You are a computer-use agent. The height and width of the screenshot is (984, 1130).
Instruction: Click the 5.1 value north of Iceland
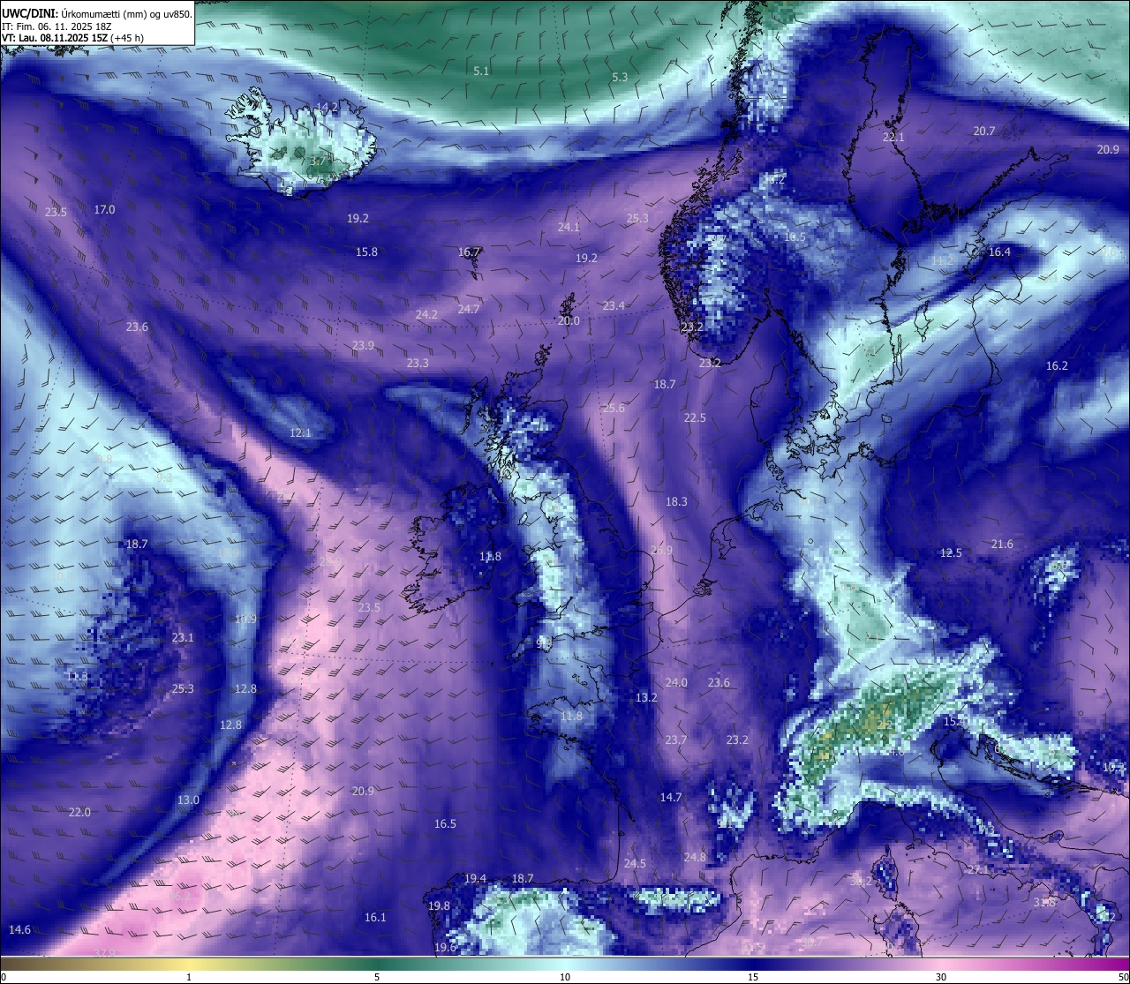[x=481, y=71]
